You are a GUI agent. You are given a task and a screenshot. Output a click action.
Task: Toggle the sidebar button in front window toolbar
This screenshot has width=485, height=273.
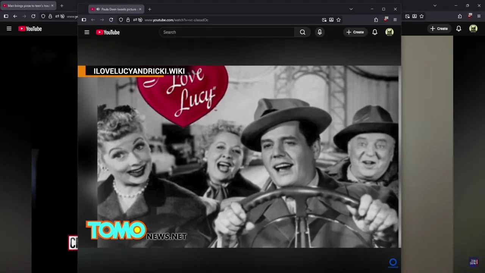[x=84, y=20]
